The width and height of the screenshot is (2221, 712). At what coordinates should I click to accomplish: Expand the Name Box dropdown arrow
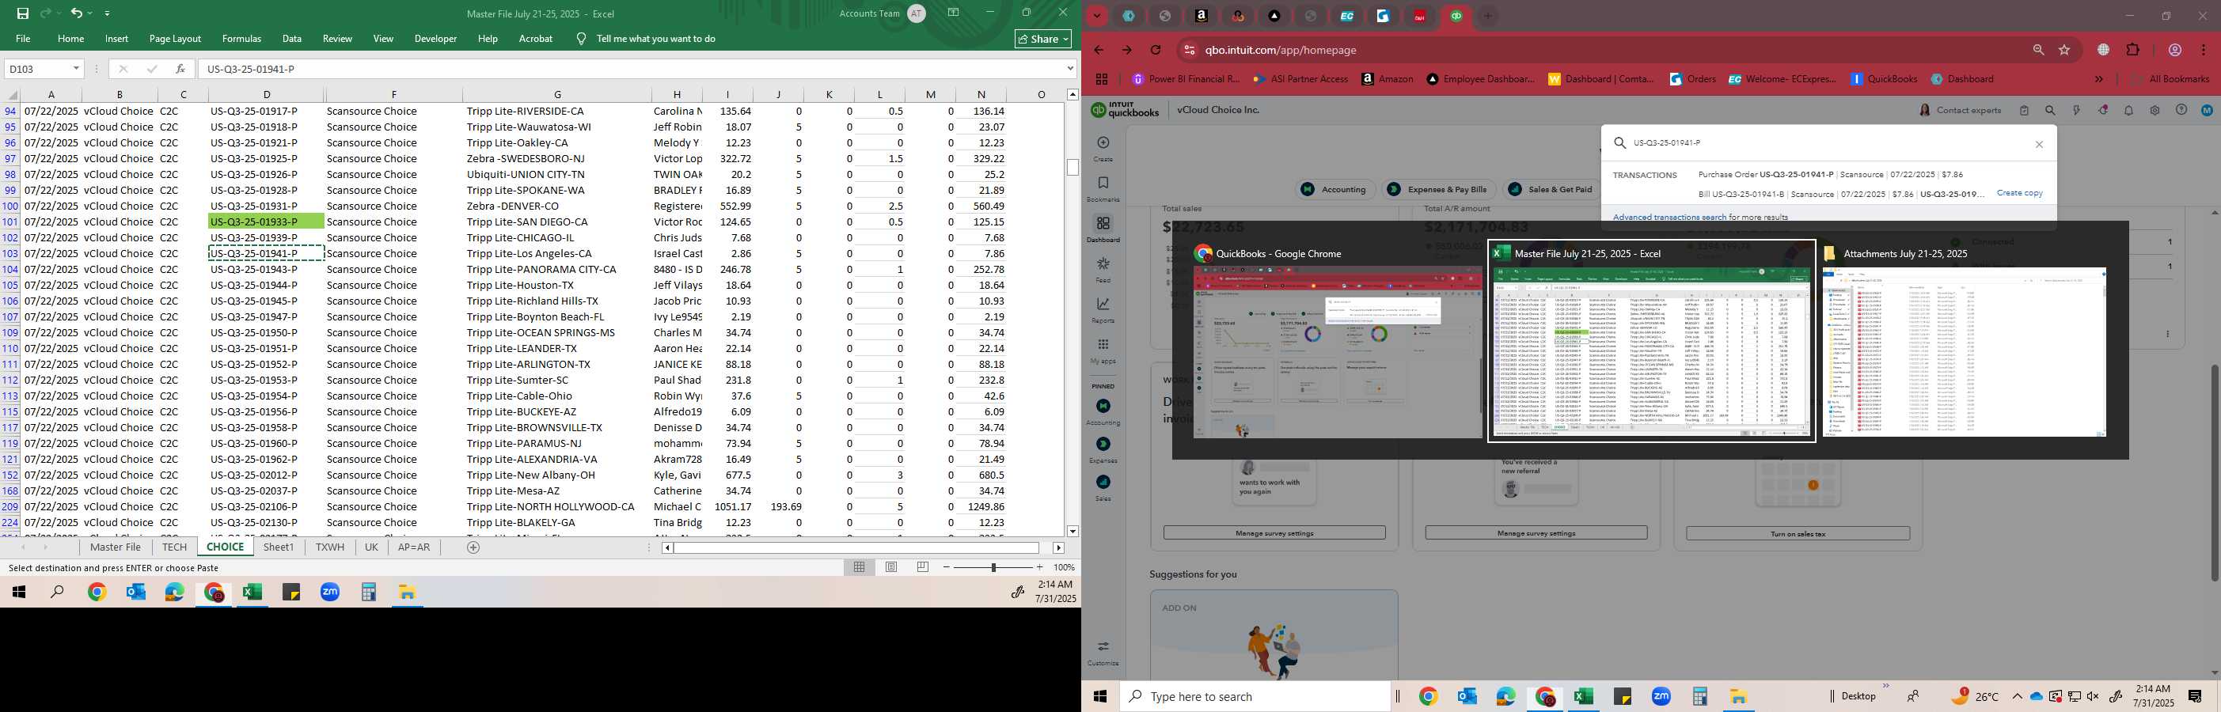coord(76,69)
